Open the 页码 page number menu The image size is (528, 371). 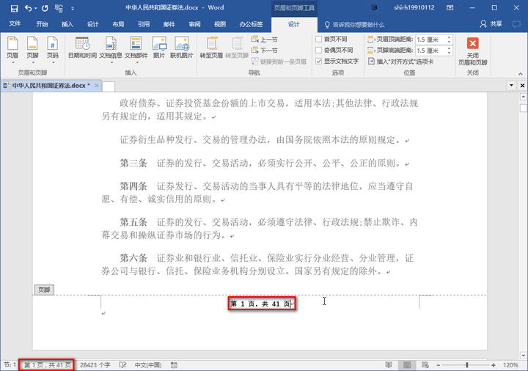(x=53, y=50)
